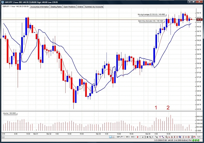Open the M60 timeframe dropdown
The height and width of the screenshot is (143, 204).
128,137
